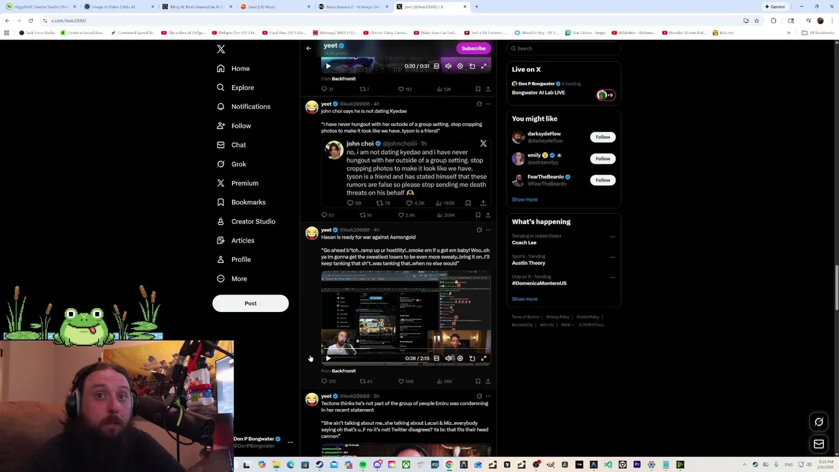Click the Subscribe button on yeet profile

[x=473, y=48]
